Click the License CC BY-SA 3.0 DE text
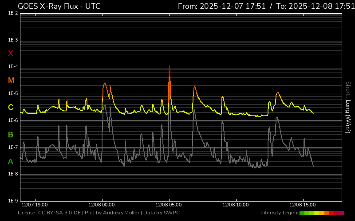The width and height of the screenshot is (355, 221). point(49,213)
